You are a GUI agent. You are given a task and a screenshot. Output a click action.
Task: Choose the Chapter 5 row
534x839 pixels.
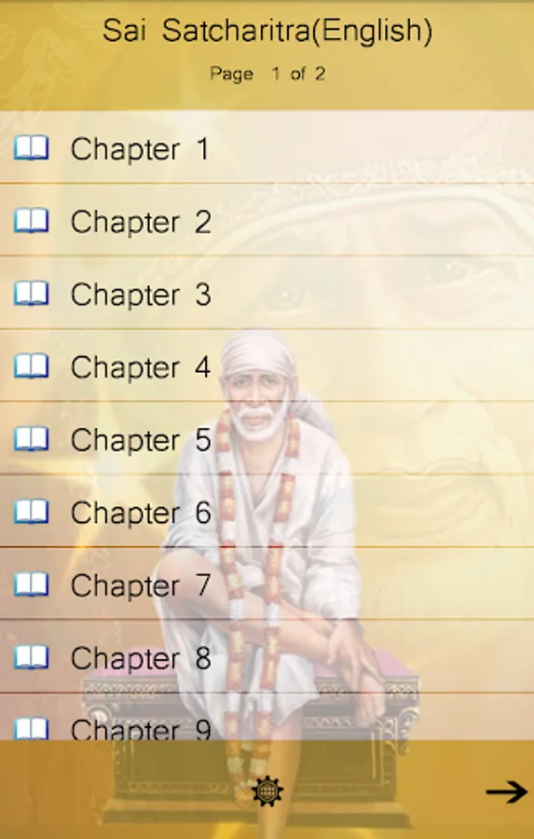pyautogui.click(x=267, y=438)
